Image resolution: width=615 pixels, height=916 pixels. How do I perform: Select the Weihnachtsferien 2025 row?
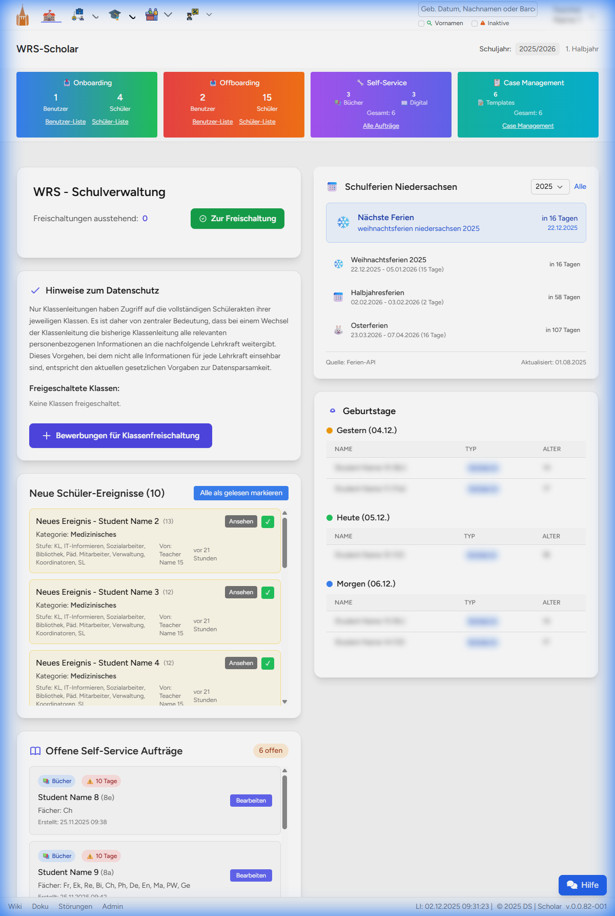(456, 264)
